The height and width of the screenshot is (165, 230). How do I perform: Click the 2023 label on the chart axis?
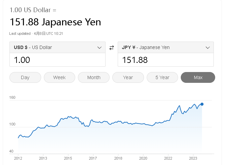pos(193,158)
